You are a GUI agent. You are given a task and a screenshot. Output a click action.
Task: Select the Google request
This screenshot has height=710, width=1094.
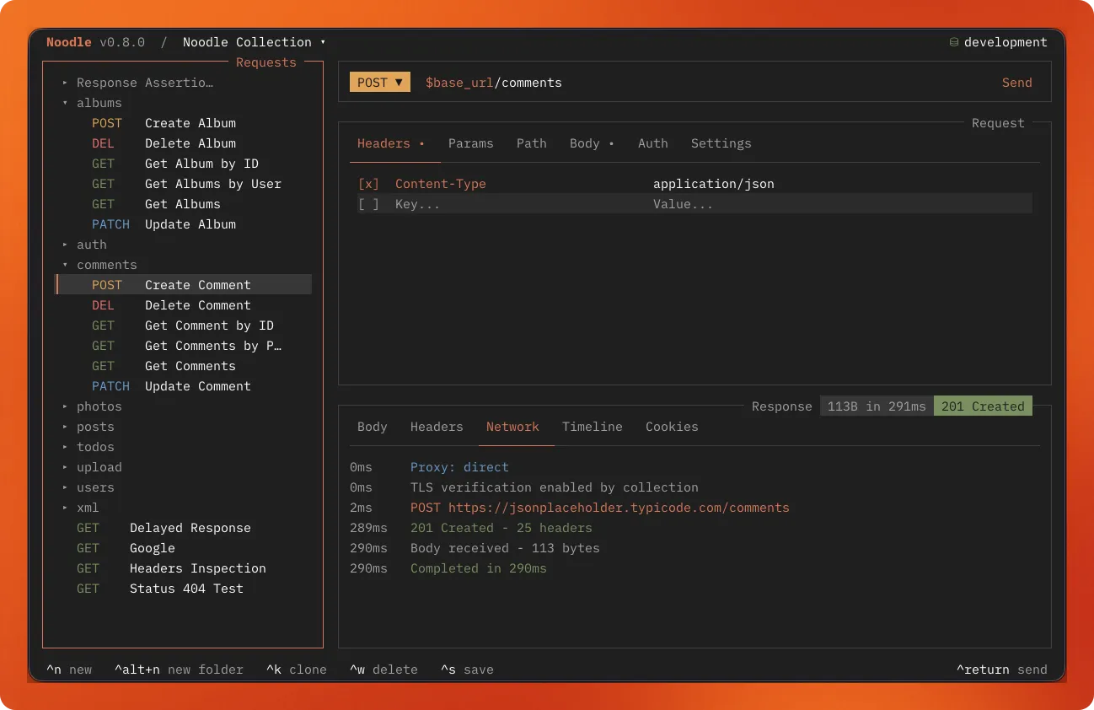pos(184,548)
